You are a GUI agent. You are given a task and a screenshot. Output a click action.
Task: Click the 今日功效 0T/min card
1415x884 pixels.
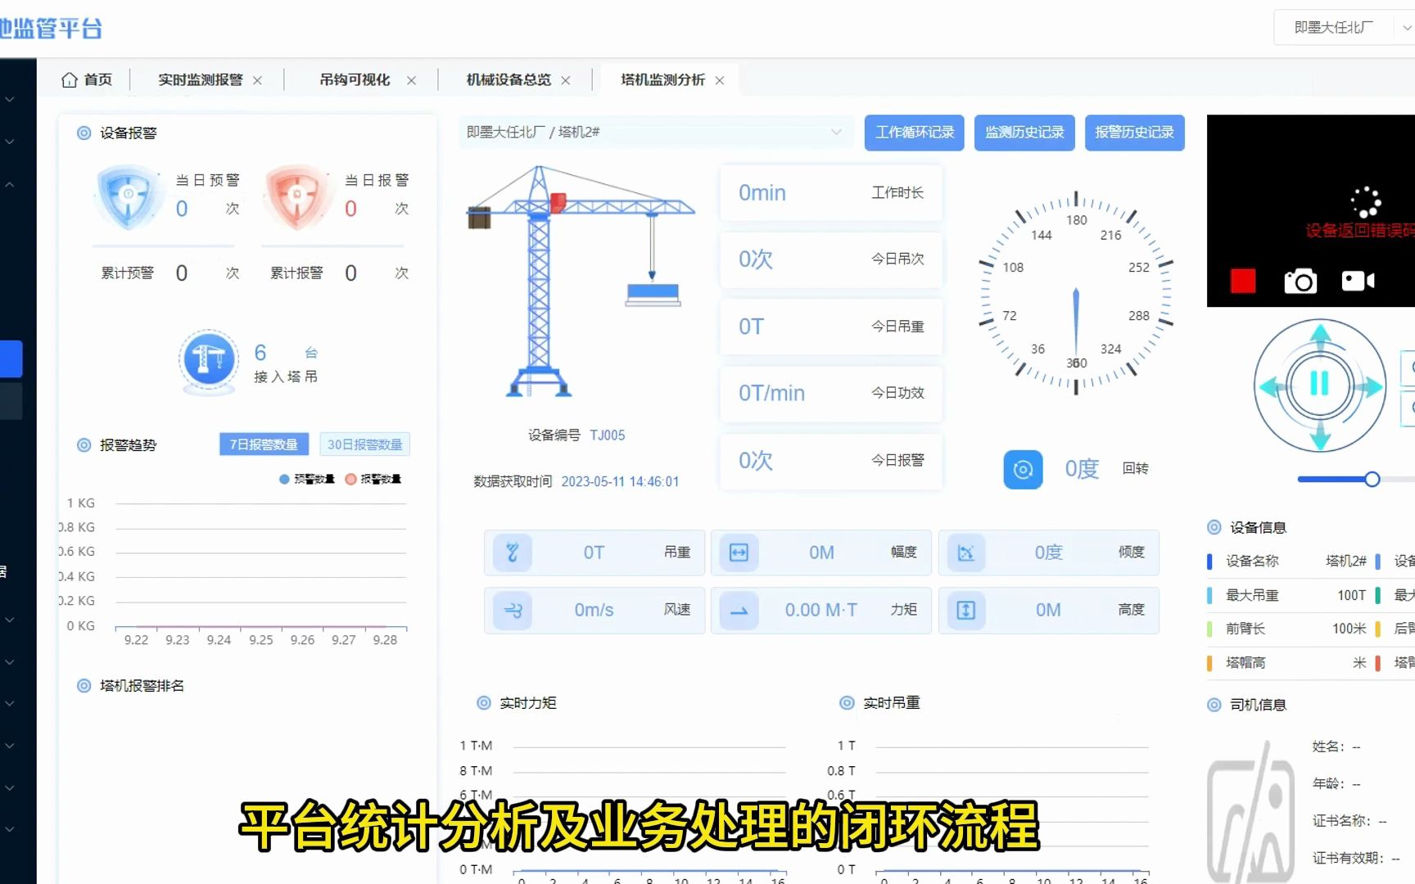coord(831,394)
